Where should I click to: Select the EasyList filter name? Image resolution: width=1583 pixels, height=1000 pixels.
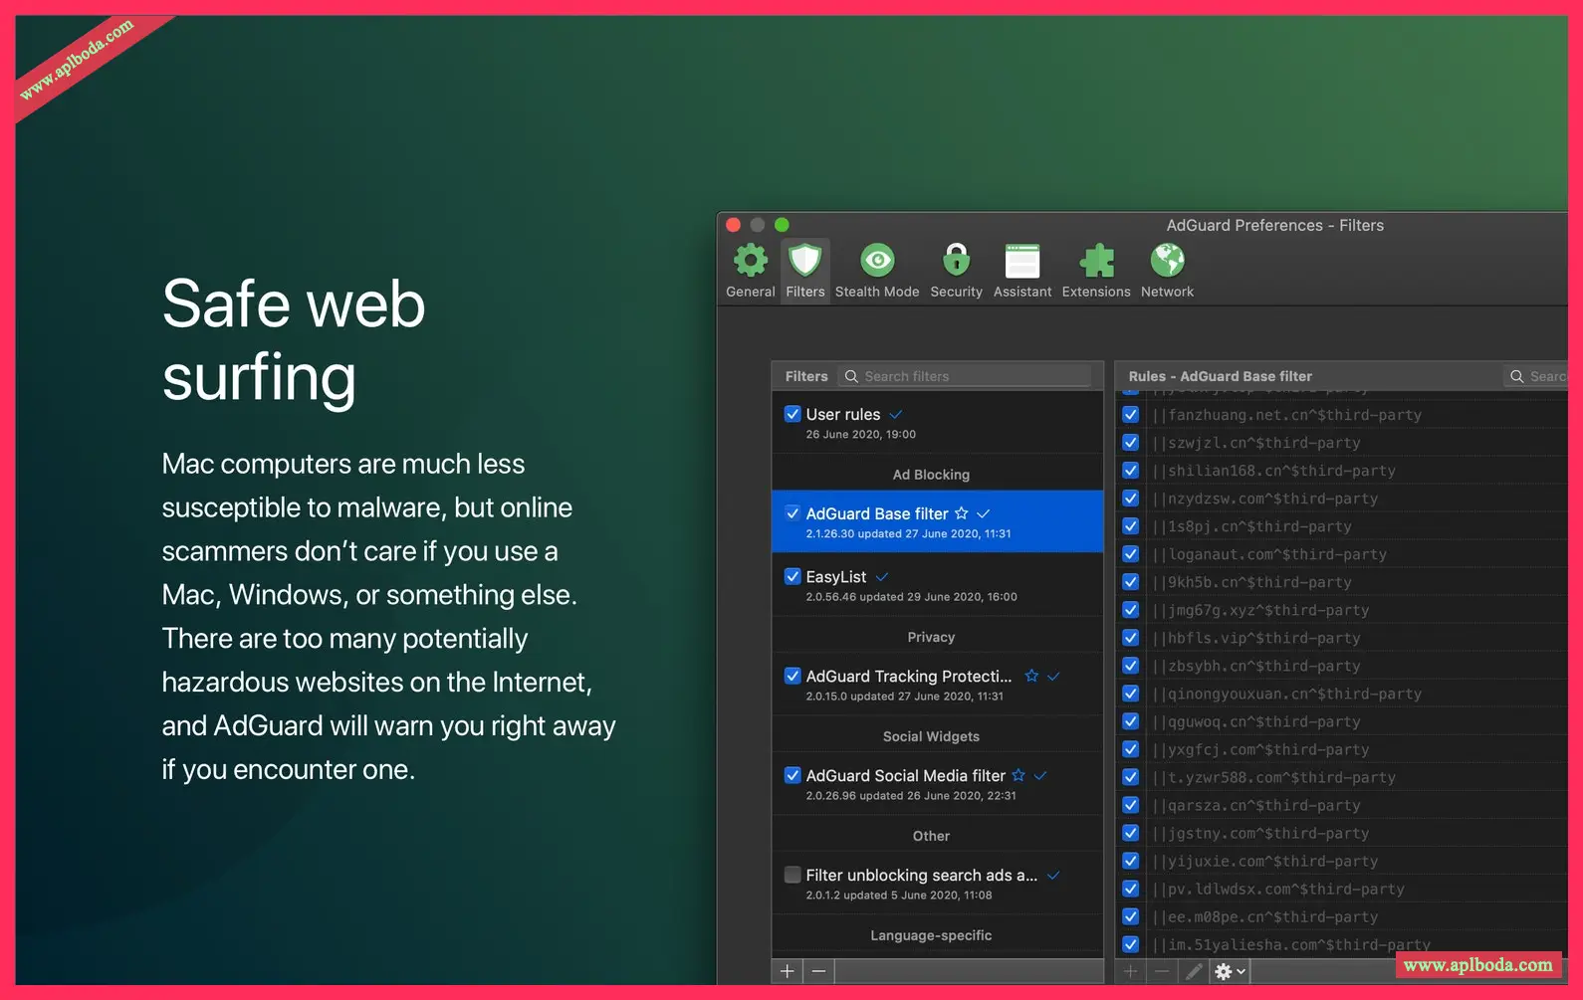point(836,577)
